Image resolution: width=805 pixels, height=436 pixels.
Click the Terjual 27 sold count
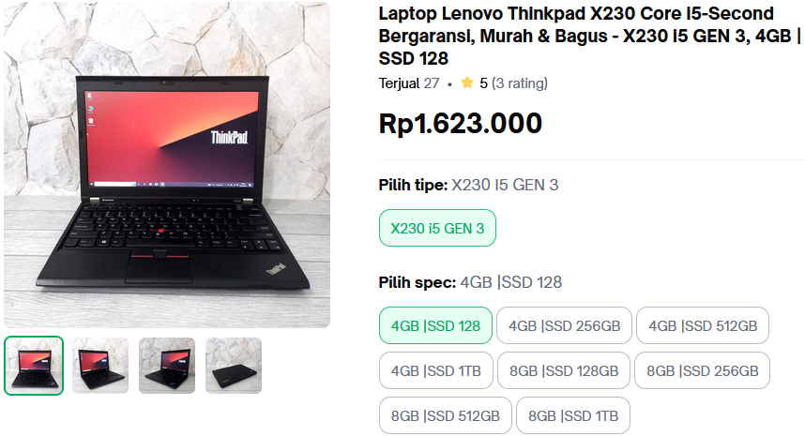409,83
